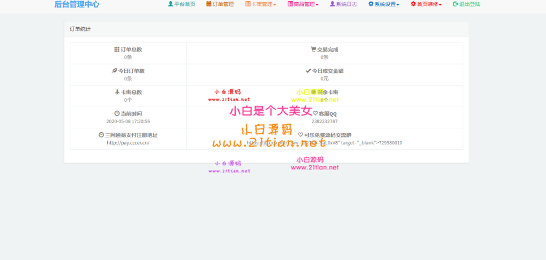The height and width of the screenshot is (260, 546).
Task: Click the grid icon beside 订单总数
Action: [x=117, y=50]
